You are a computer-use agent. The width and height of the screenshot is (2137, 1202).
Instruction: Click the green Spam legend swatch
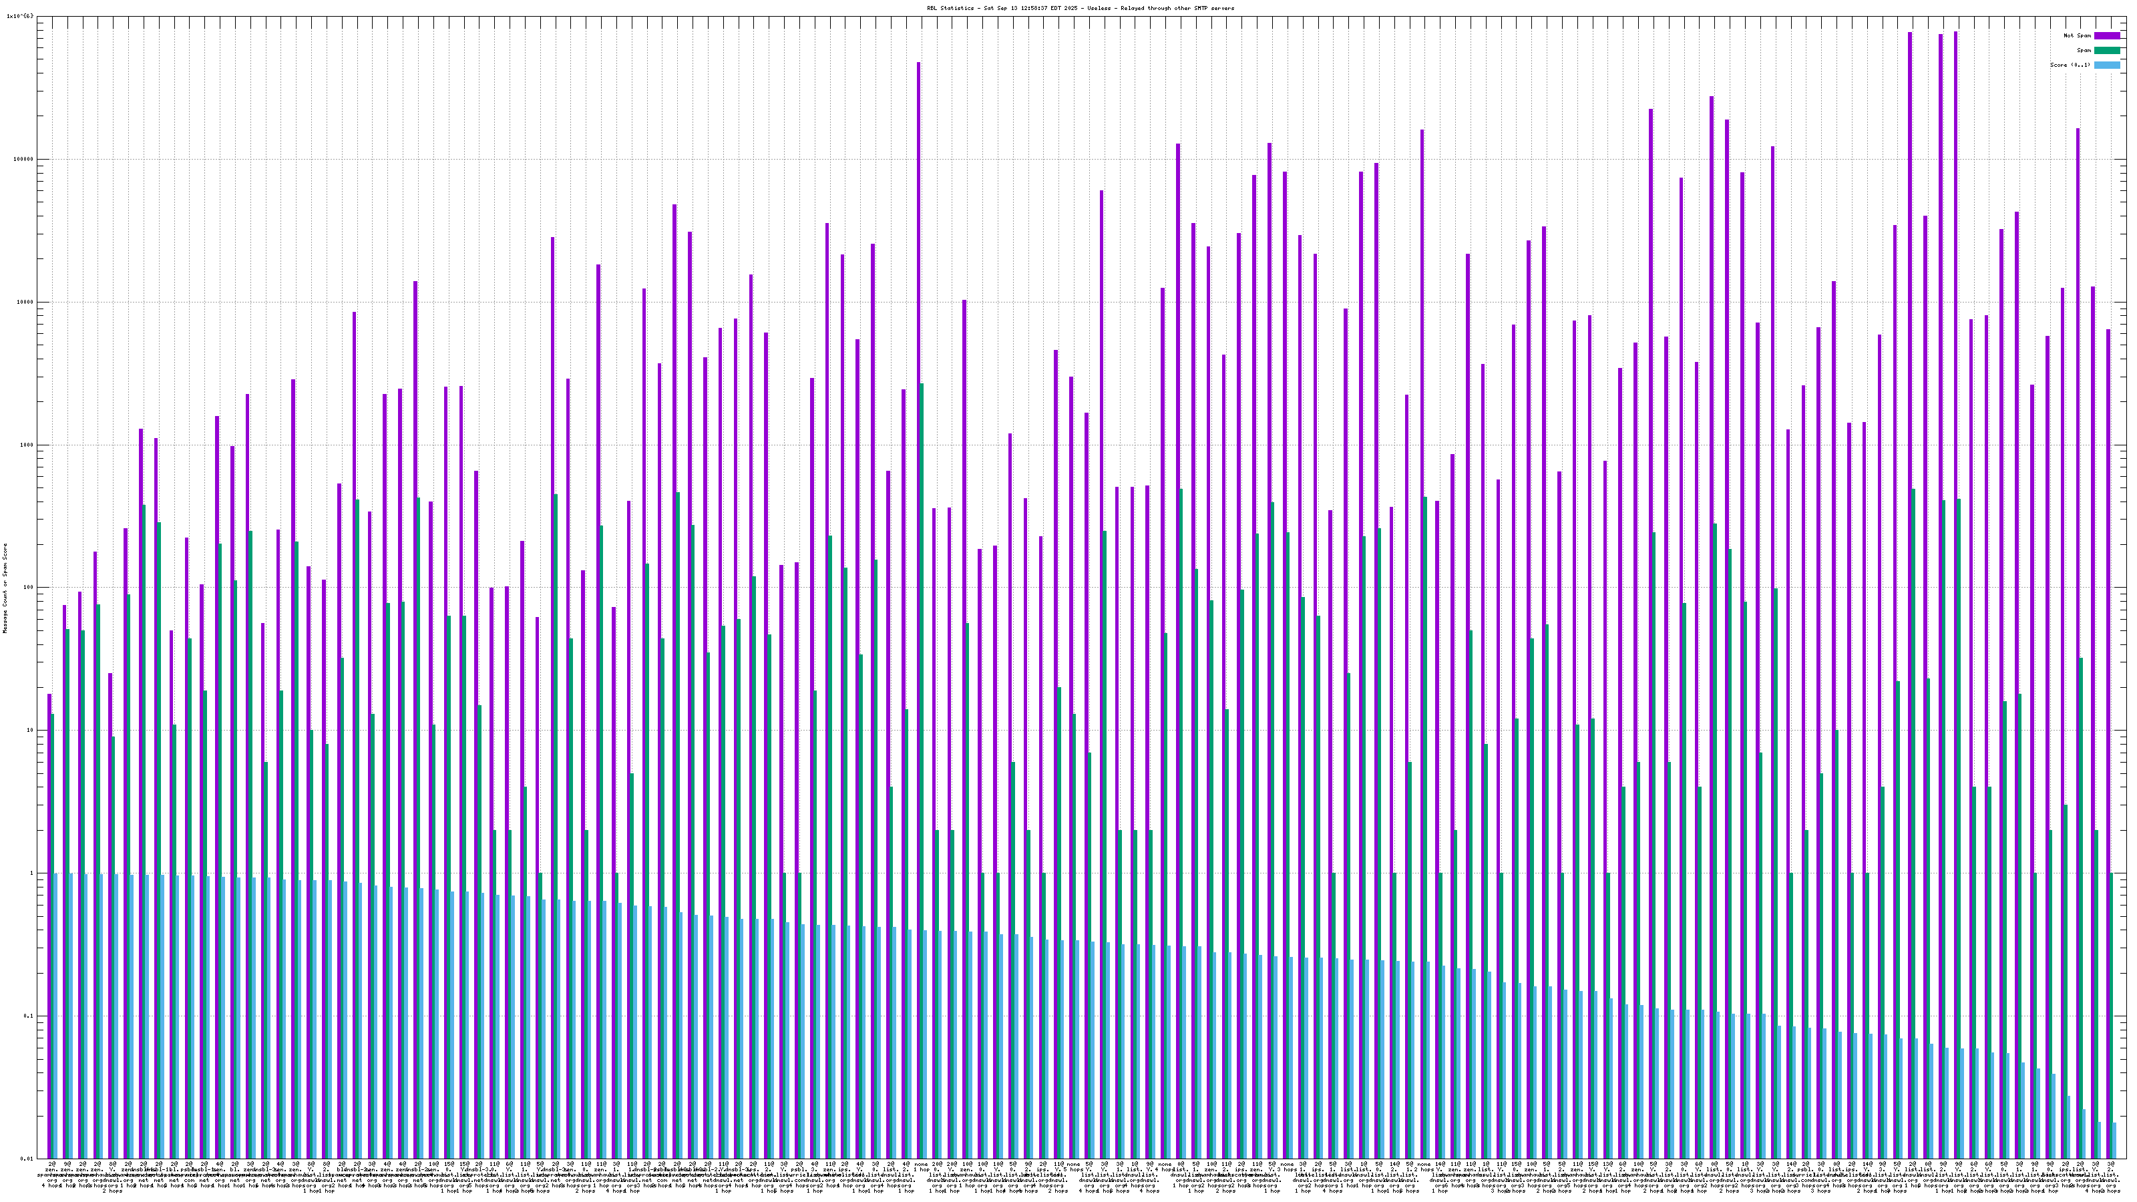tap(2106, 51)
